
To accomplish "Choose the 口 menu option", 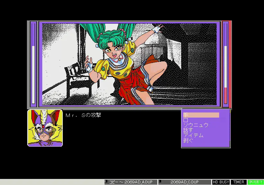I will tap(186, 120).
